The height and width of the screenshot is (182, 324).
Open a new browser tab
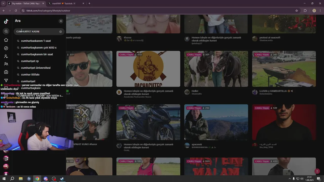pos(89,4)
